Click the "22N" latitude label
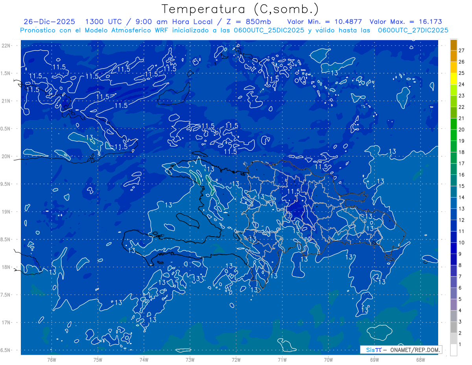 [6, 46]
